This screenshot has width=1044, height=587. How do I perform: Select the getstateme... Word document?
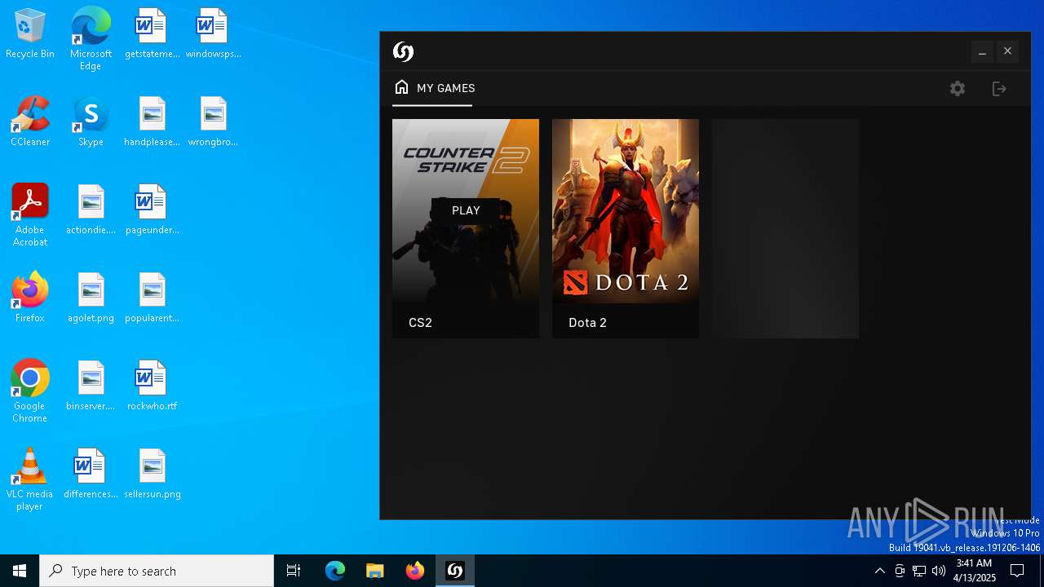click(x=152, y=34)
